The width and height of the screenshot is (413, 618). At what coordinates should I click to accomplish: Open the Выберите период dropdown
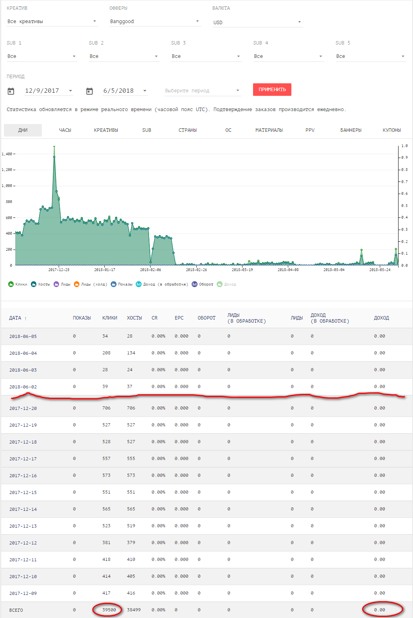click(202, 91)
